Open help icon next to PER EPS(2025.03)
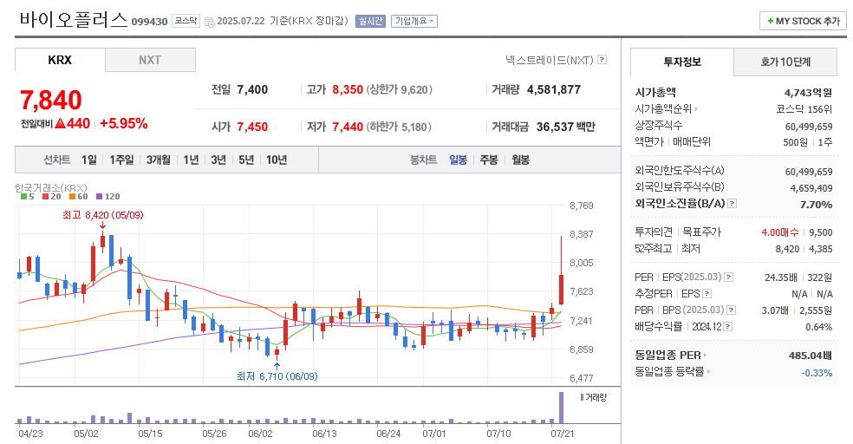 coord(728,277)
